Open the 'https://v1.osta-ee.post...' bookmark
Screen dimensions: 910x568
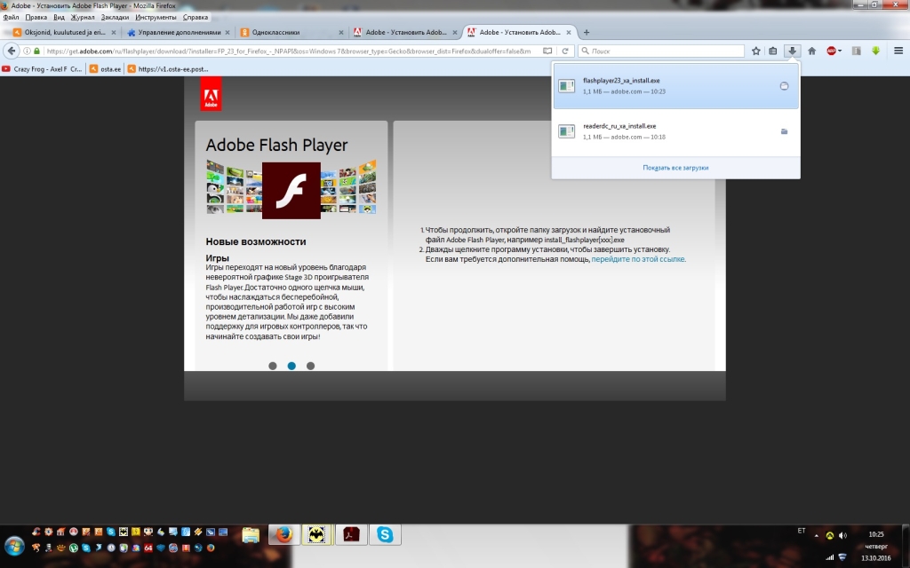tap(168, 69)
